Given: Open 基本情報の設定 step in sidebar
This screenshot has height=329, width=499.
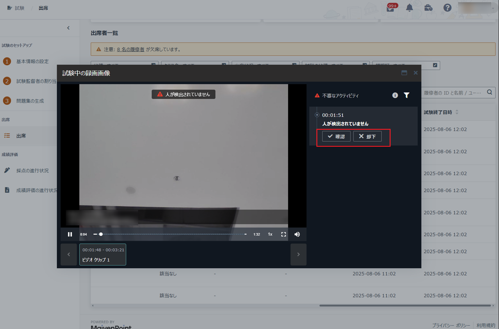Looking at the screenshot, I should tap(32, 61).
